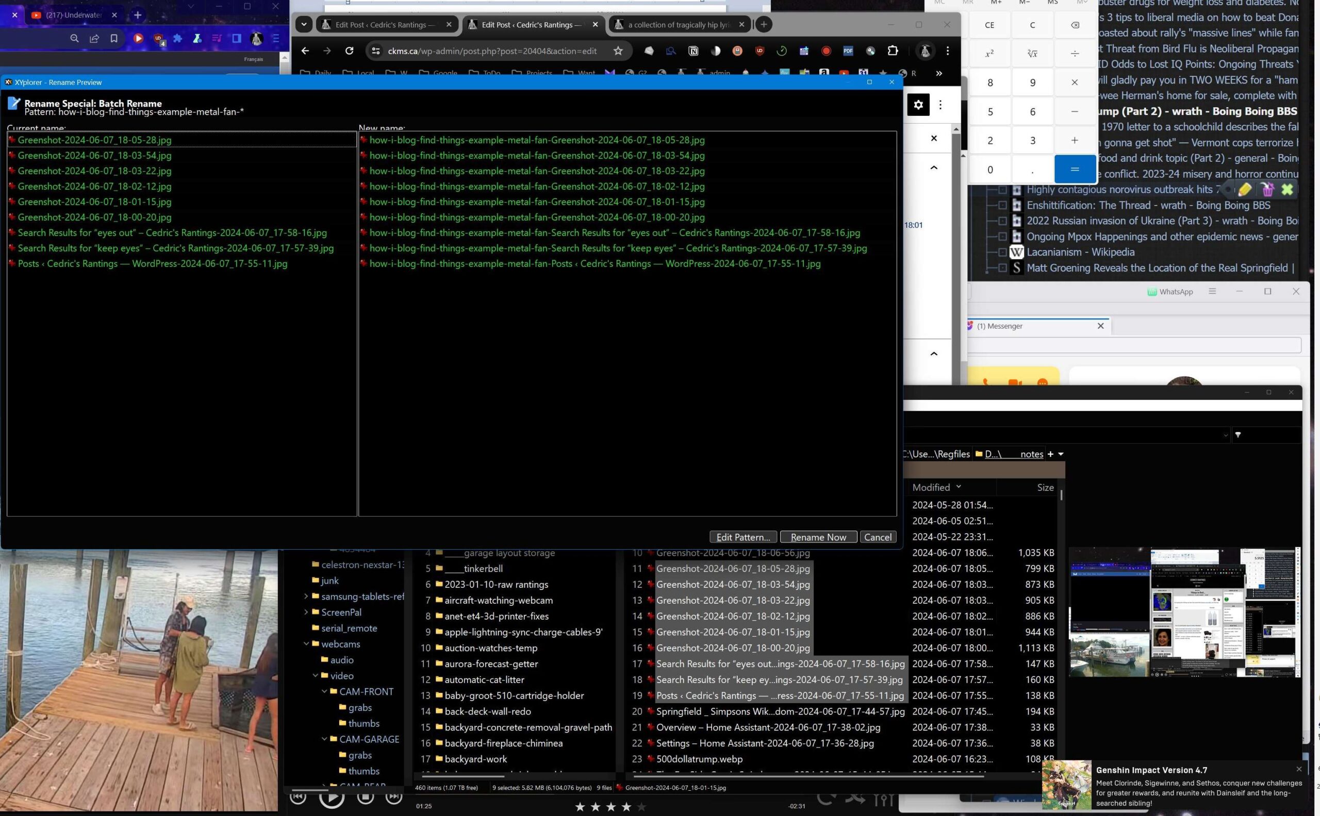
Task: Open Edit Pattern dialog
Action: (742, 537)
